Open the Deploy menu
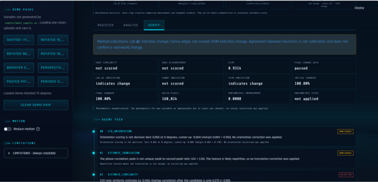378x182 pixels. pos(359,8)
